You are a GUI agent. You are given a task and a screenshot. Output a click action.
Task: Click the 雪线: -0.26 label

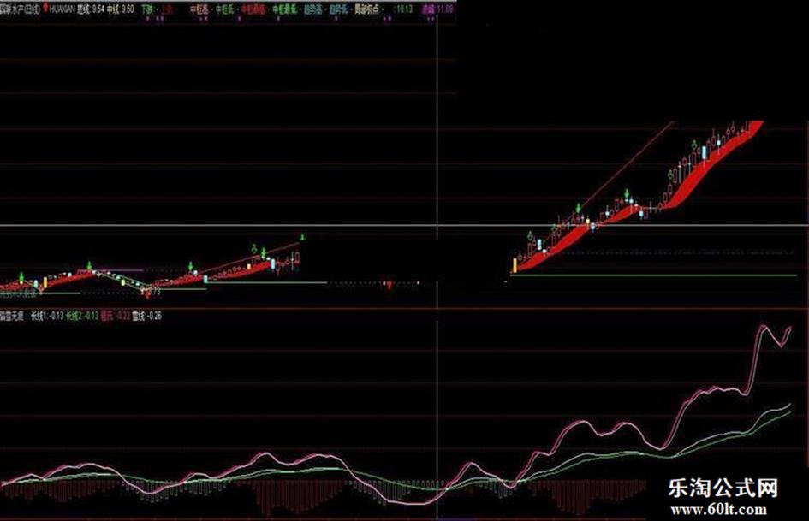point(147,316)
